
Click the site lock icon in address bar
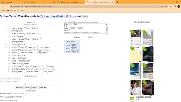pos(11,7)
